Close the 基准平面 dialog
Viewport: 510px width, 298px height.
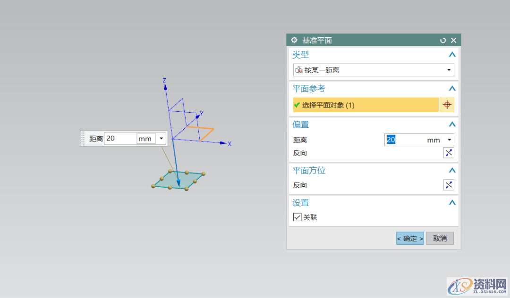click(x=453, y=41)
